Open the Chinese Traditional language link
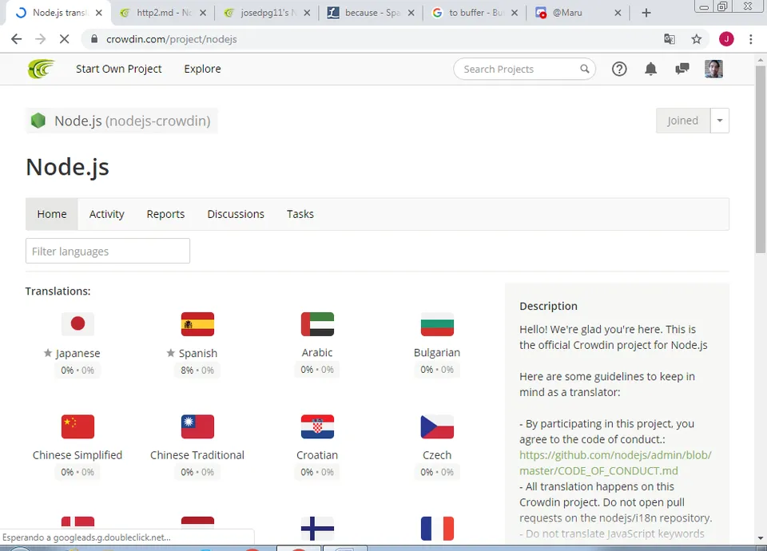 197,455
